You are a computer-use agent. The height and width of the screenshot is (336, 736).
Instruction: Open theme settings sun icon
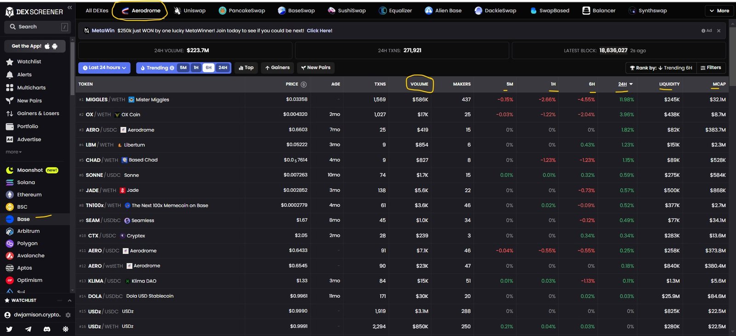pos(65,329)
